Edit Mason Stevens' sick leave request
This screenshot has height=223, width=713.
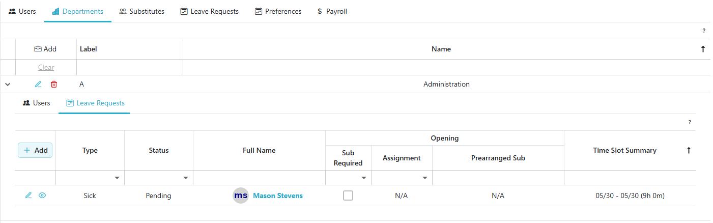coord(28,196)
